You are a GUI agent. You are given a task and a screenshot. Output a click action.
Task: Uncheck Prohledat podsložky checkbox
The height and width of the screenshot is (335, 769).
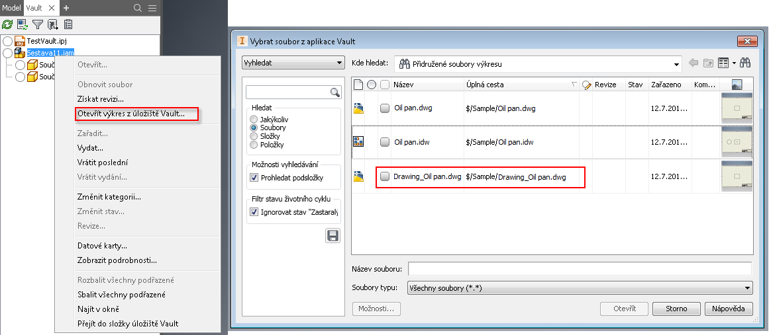pos(254,178)
